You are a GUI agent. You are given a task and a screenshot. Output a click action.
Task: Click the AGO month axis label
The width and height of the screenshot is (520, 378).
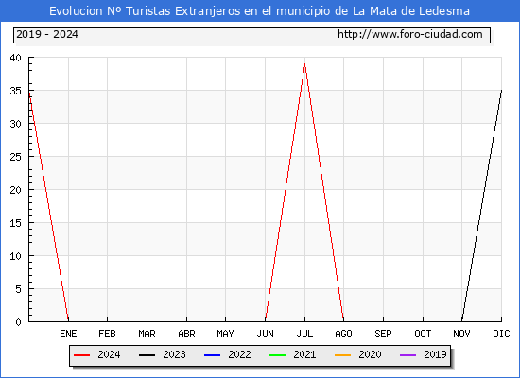tap(343, 334)
